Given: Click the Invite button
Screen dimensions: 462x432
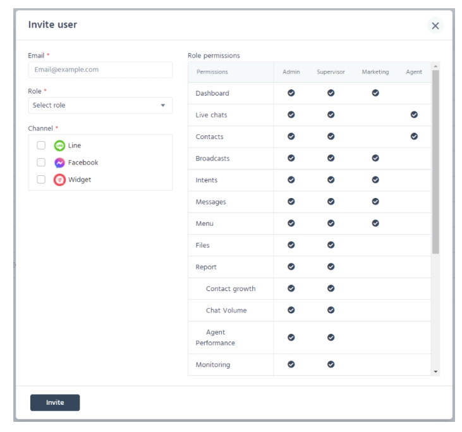Looking at the screenshot, I should click(x=55, y=402).
